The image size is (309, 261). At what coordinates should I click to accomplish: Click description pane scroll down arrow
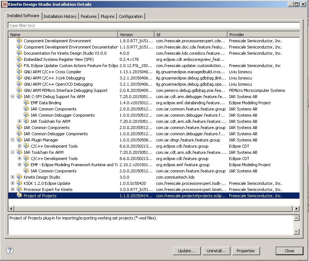pyautogui.click(x=296, y=232)
